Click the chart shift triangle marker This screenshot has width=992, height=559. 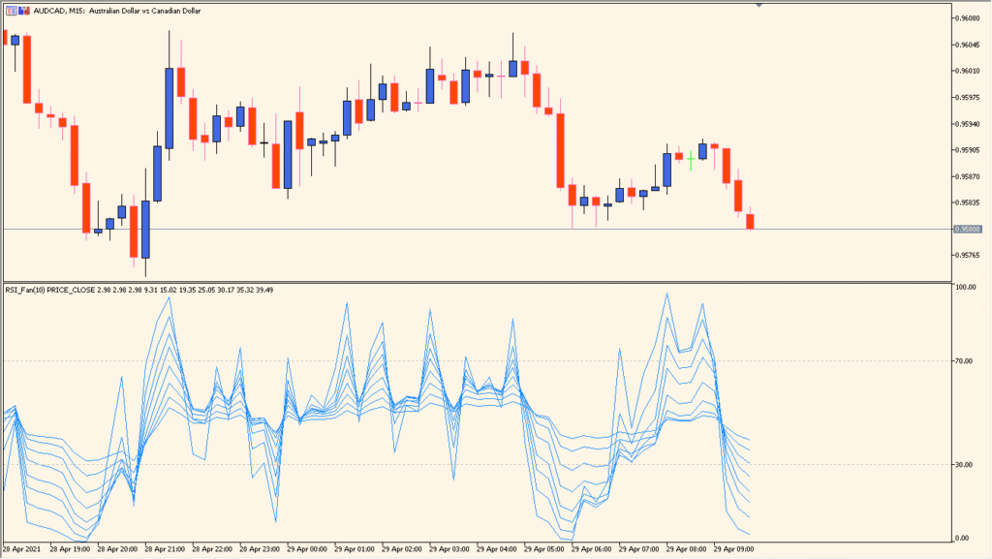[x=759, y=5]
